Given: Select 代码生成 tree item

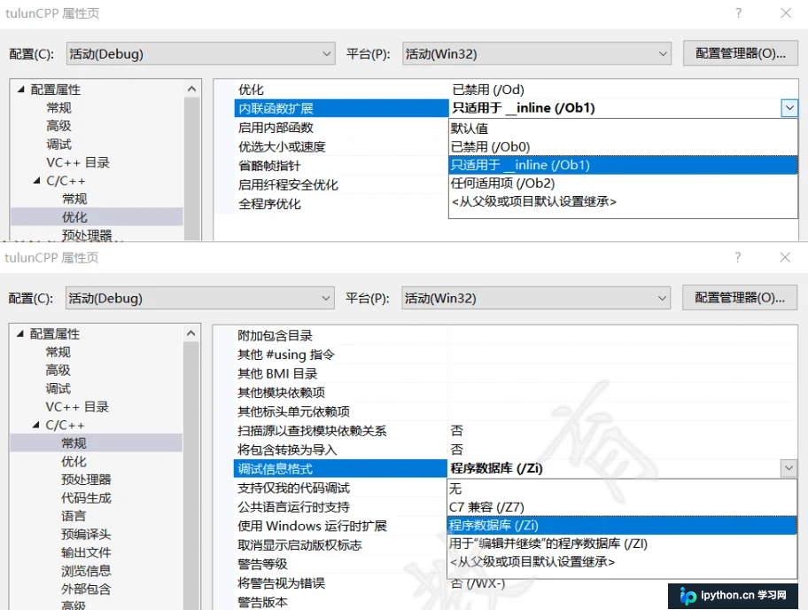Looking at the screenshot, I should (86, 498).
